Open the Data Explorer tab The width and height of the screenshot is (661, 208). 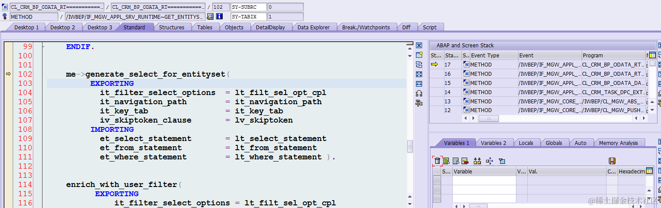(313, 27)
